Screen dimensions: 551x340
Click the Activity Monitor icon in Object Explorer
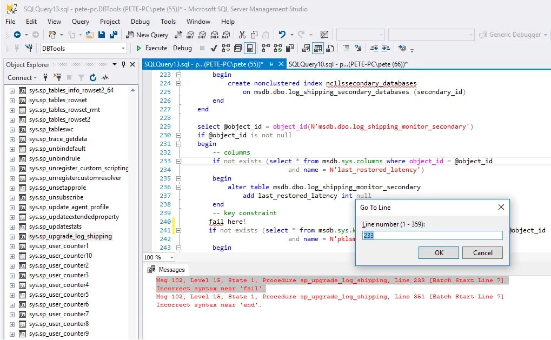(105, 77)
